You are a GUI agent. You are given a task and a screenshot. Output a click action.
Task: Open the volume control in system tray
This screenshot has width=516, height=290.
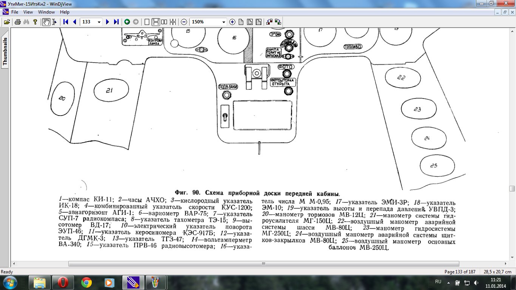point(476,282)
